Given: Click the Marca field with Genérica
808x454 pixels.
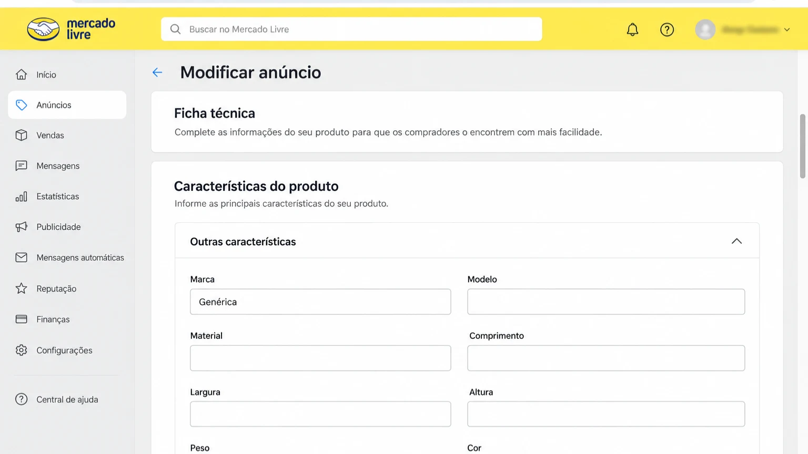Looking at the screenshot, I should pyautogui.click(x=320, y=302).
